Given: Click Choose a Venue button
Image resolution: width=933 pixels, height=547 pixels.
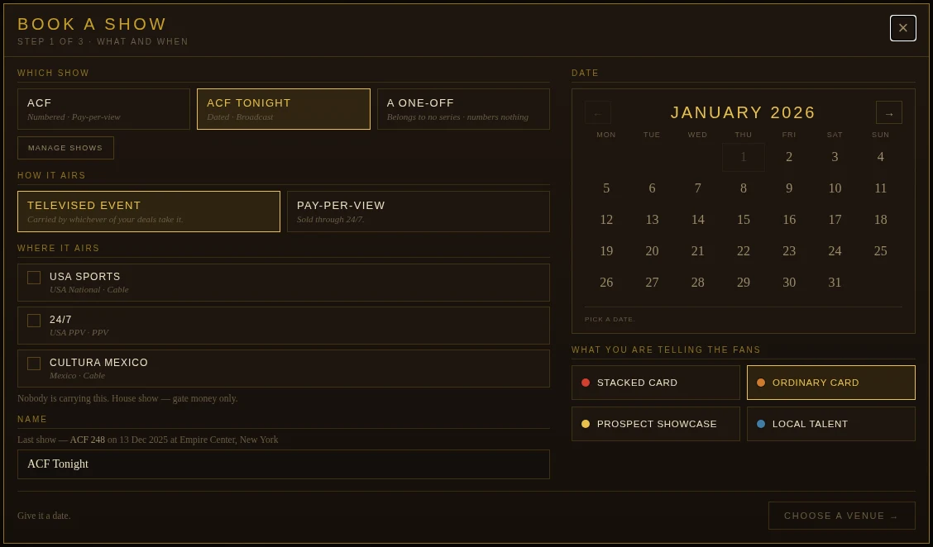Looking at the screenshot, I should [x=841, y=516].
